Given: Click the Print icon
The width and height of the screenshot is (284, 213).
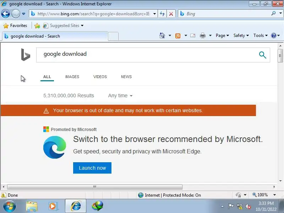Looking at the screenshot, I should pyautogui.click(x=202, y=35).
